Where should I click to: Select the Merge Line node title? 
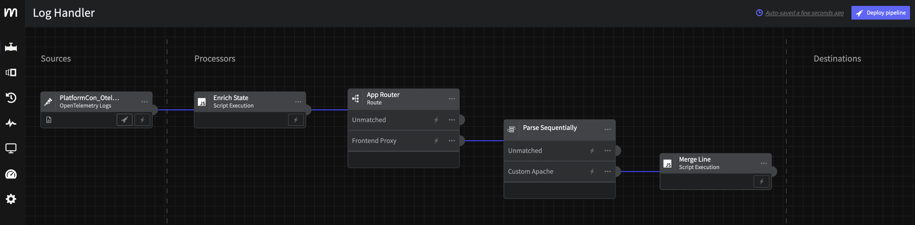pyautogui.click(x=694, y=159)
